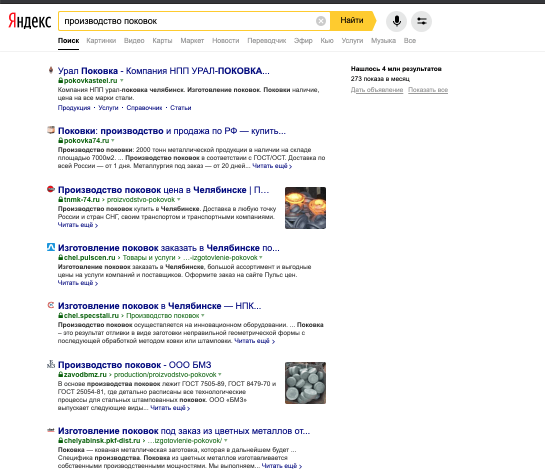Open grey forgings thumbnail of zavodbmz.ru
Screen dimensions: 545x473
click(x=305, y=383)
